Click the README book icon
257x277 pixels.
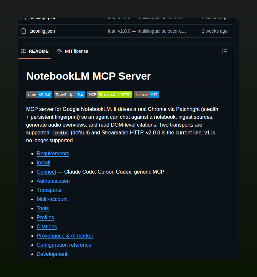(x=24, y=51)
